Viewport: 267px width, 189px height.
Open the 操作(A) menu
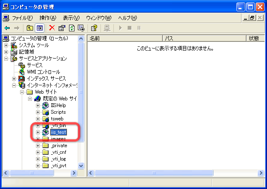[x=48, y=18]
